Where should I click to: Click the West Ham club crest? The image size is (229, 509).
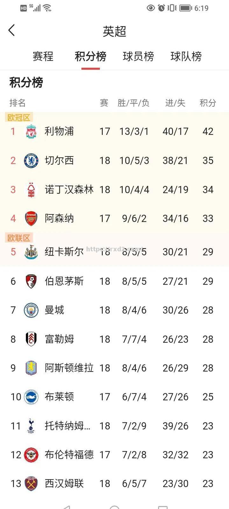coord(31,484)
